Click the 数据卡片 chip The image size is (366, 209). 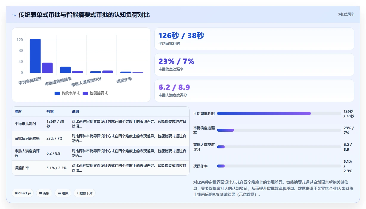[x=85, y=193]
